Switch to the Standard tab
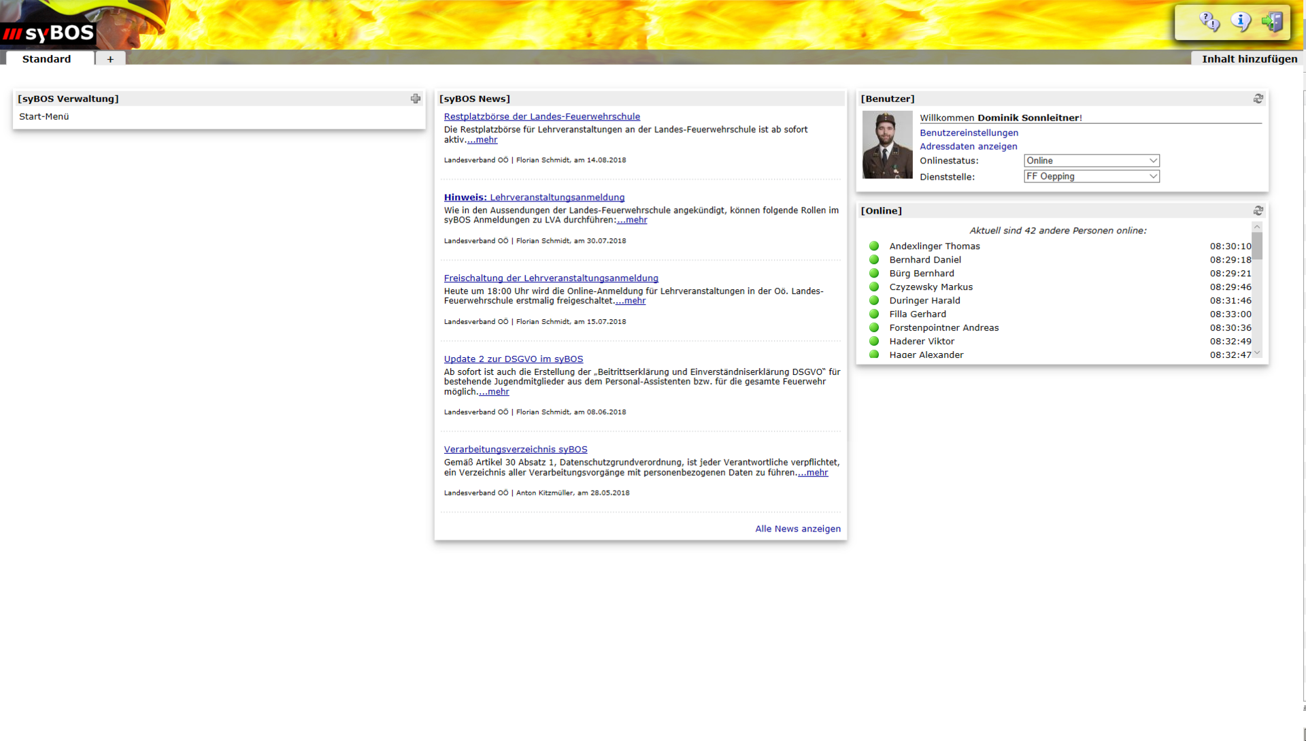 [x=50, y=59]
